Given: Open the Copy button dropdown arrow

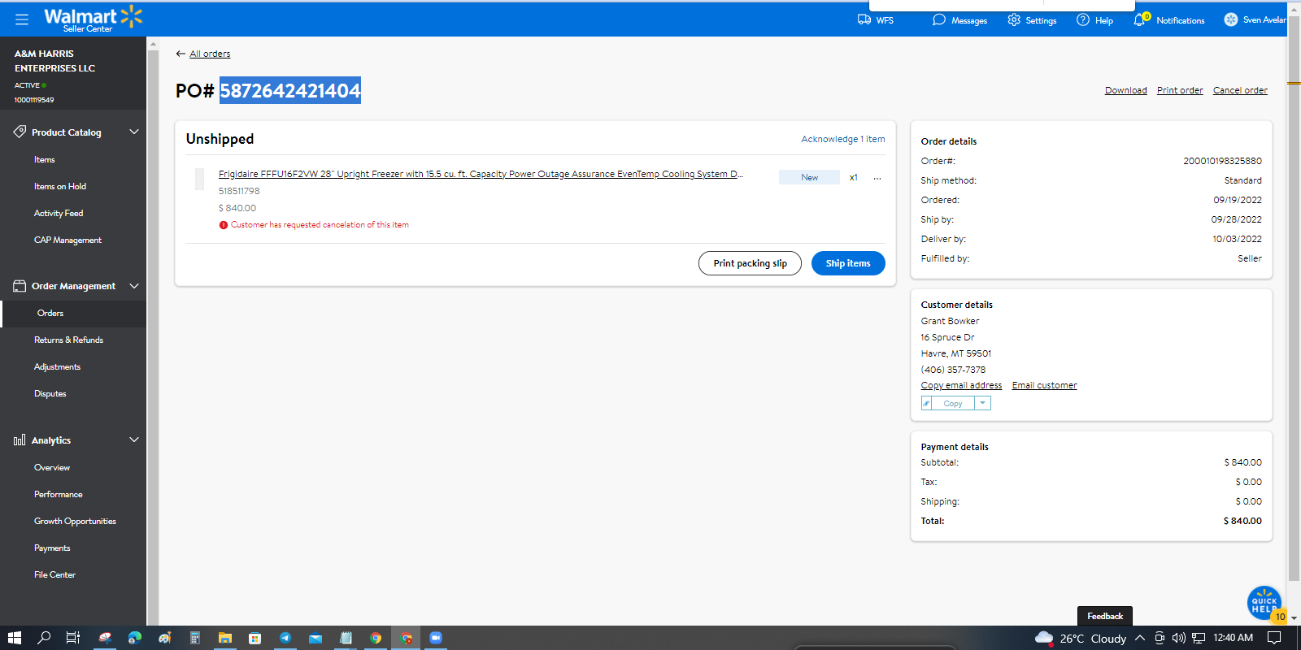Looking at the screenshot, I should click(982, 403).
